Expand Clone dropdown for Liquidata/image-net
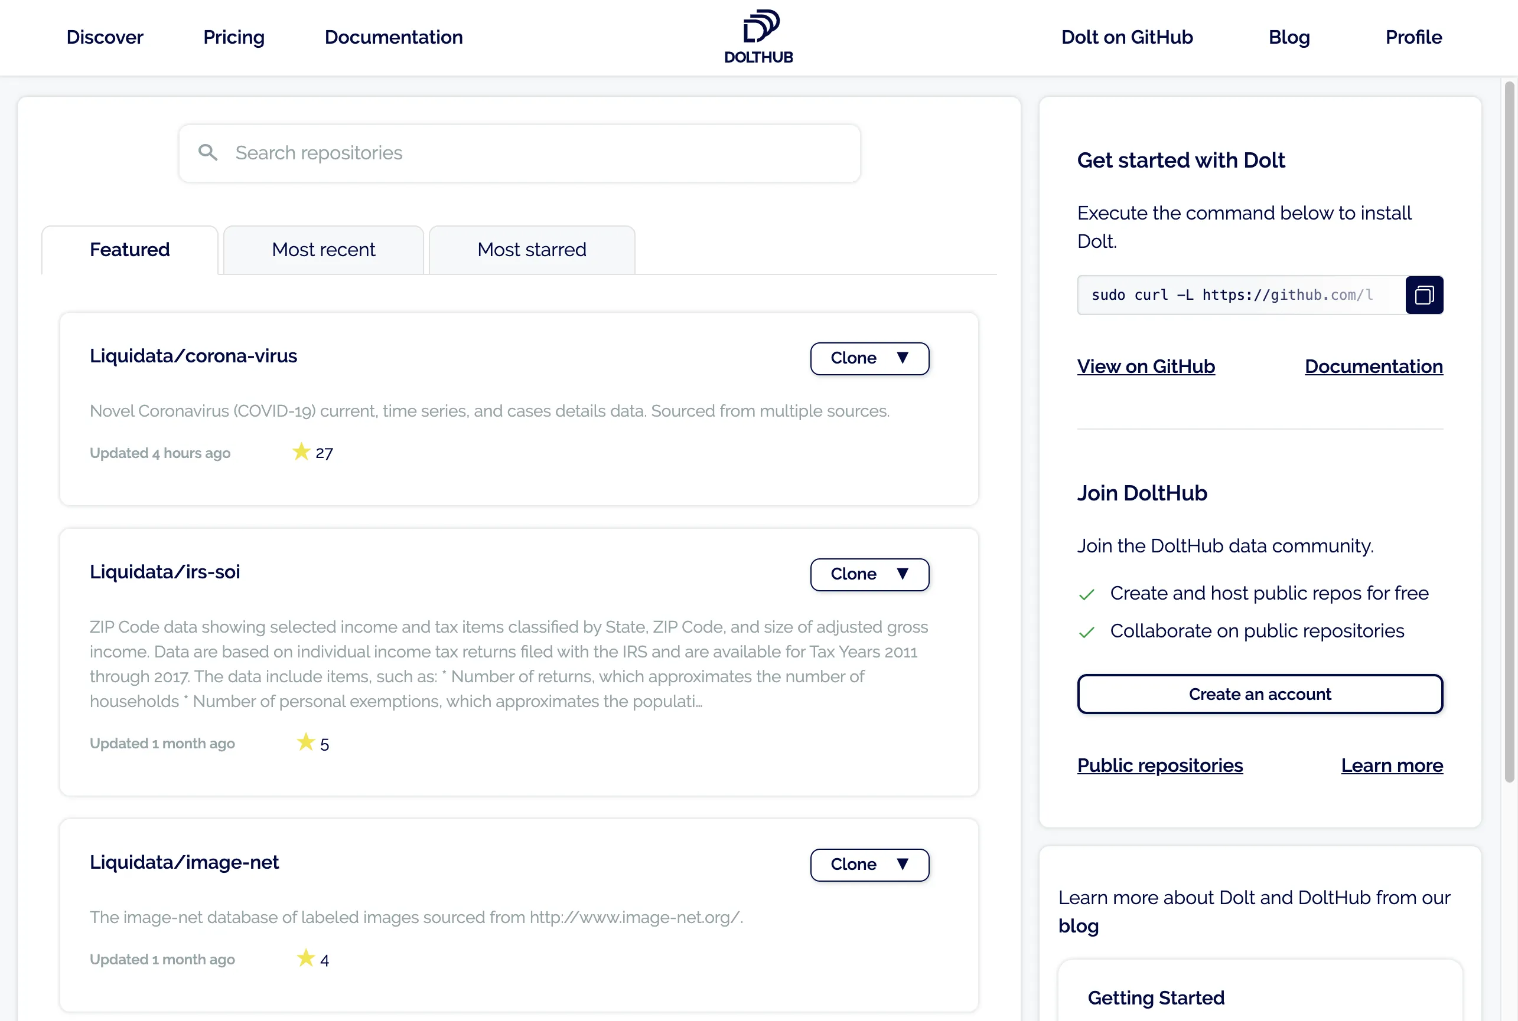The image size is (1518, 1021). pos(869,865)
